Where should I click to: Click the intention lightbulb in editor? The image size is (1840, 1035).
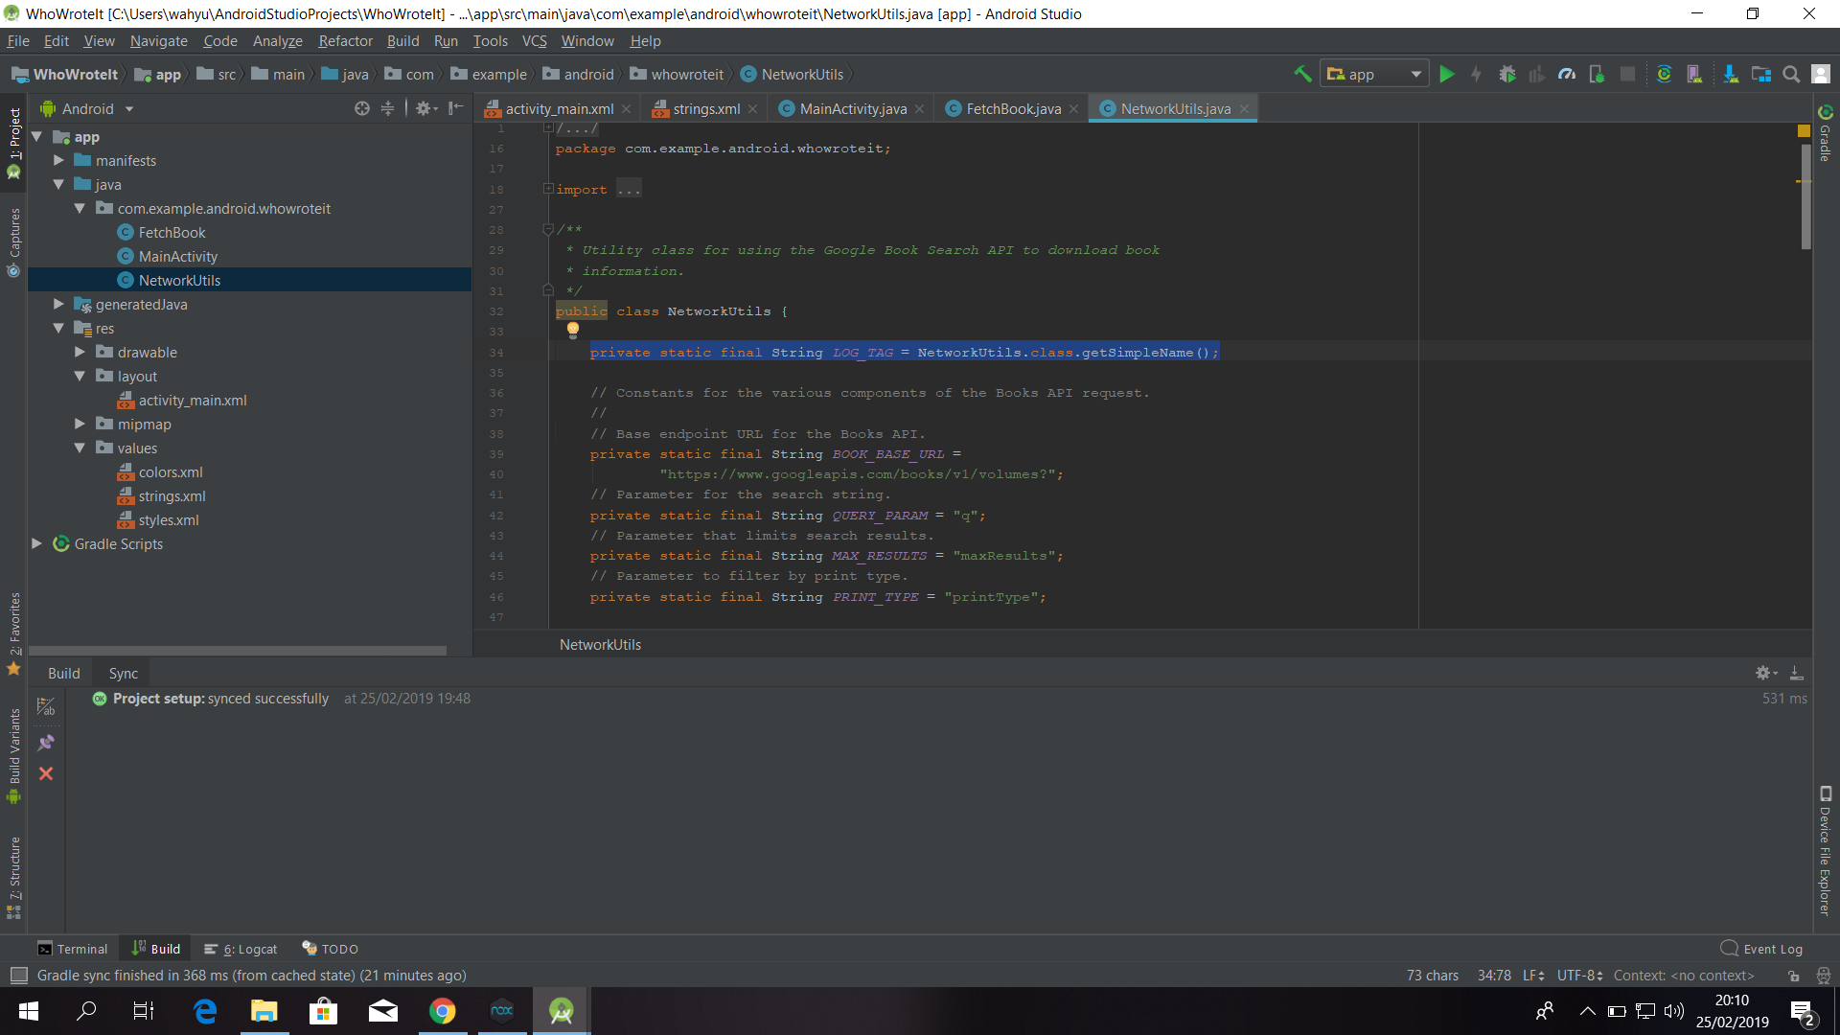click(573, 330)
